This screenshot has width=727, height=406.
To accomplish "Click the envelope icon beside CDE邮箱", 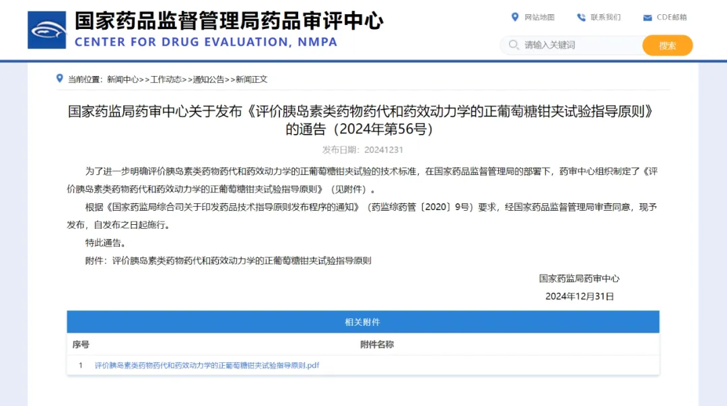I will (x=647, y=18).
